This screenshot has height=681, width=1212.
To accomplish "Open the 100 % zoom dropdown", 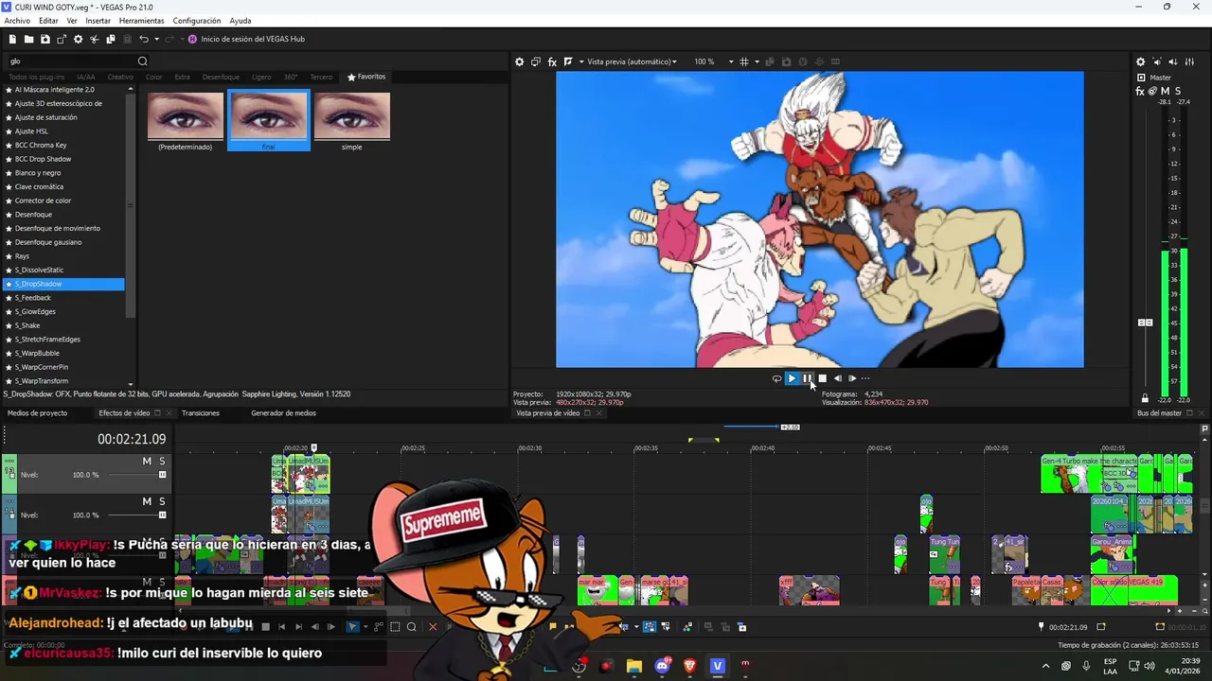I will [714, 61].
